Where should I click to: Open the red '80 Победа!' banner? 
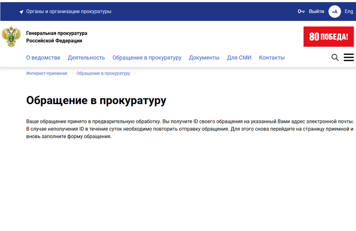click(328, 37)
